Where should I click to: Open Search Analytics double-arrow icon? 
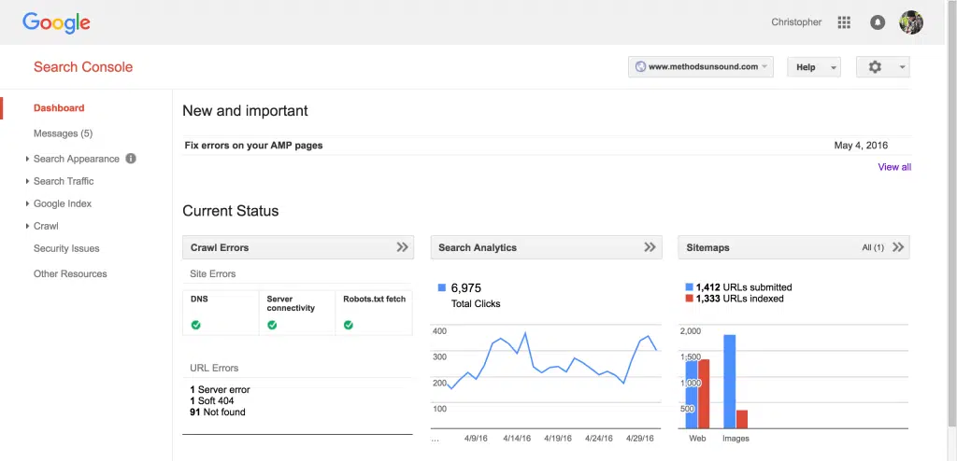[650, 247]
